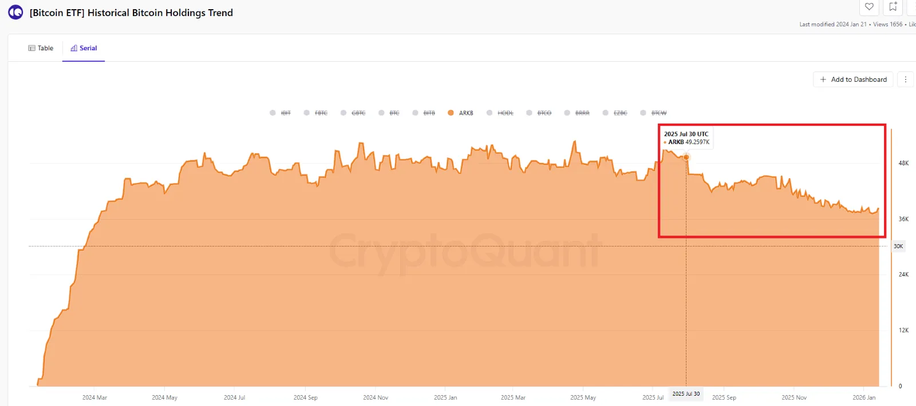Screen dimensions: 916x406
Task: Like the chart with the heart icon
Action: pos(869,7)
